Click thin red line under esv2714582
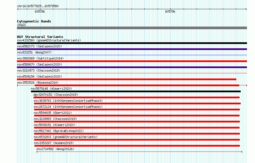This screenshot has width=255, height=163. [x=139, y=152]
